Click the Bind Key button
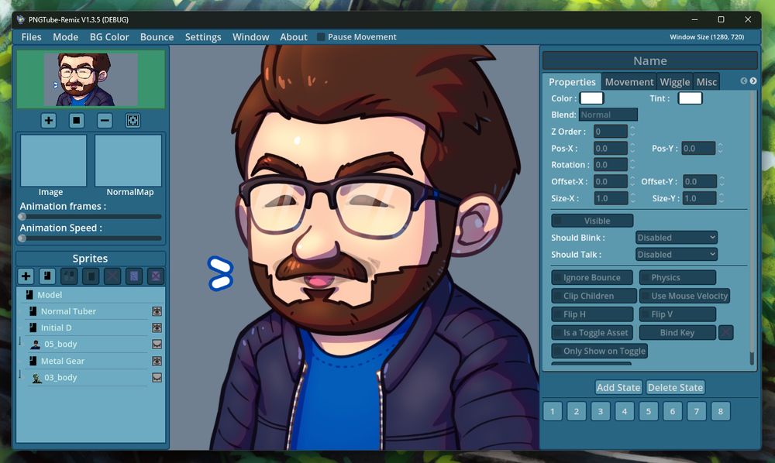775x463 pixels. coord(677,333)
